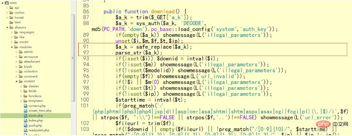Click the content.php file icon
Image resolution: width=352 pixels, height=136 pixels.
(26, 106)
